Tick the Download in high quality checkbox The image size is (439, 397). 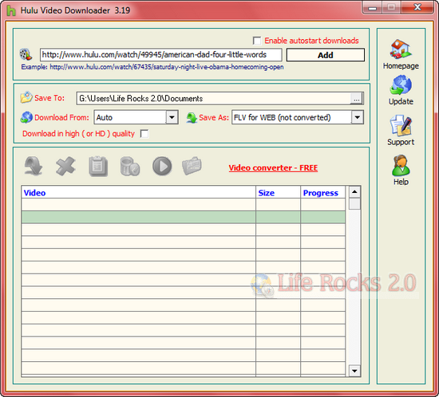point(144,134)
